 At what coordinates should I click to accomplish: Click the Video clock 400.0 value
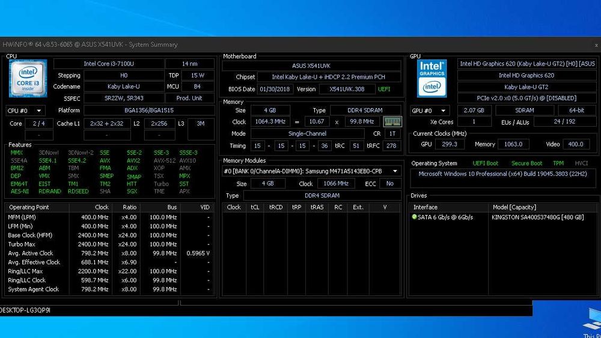click(x=576, y=144)
